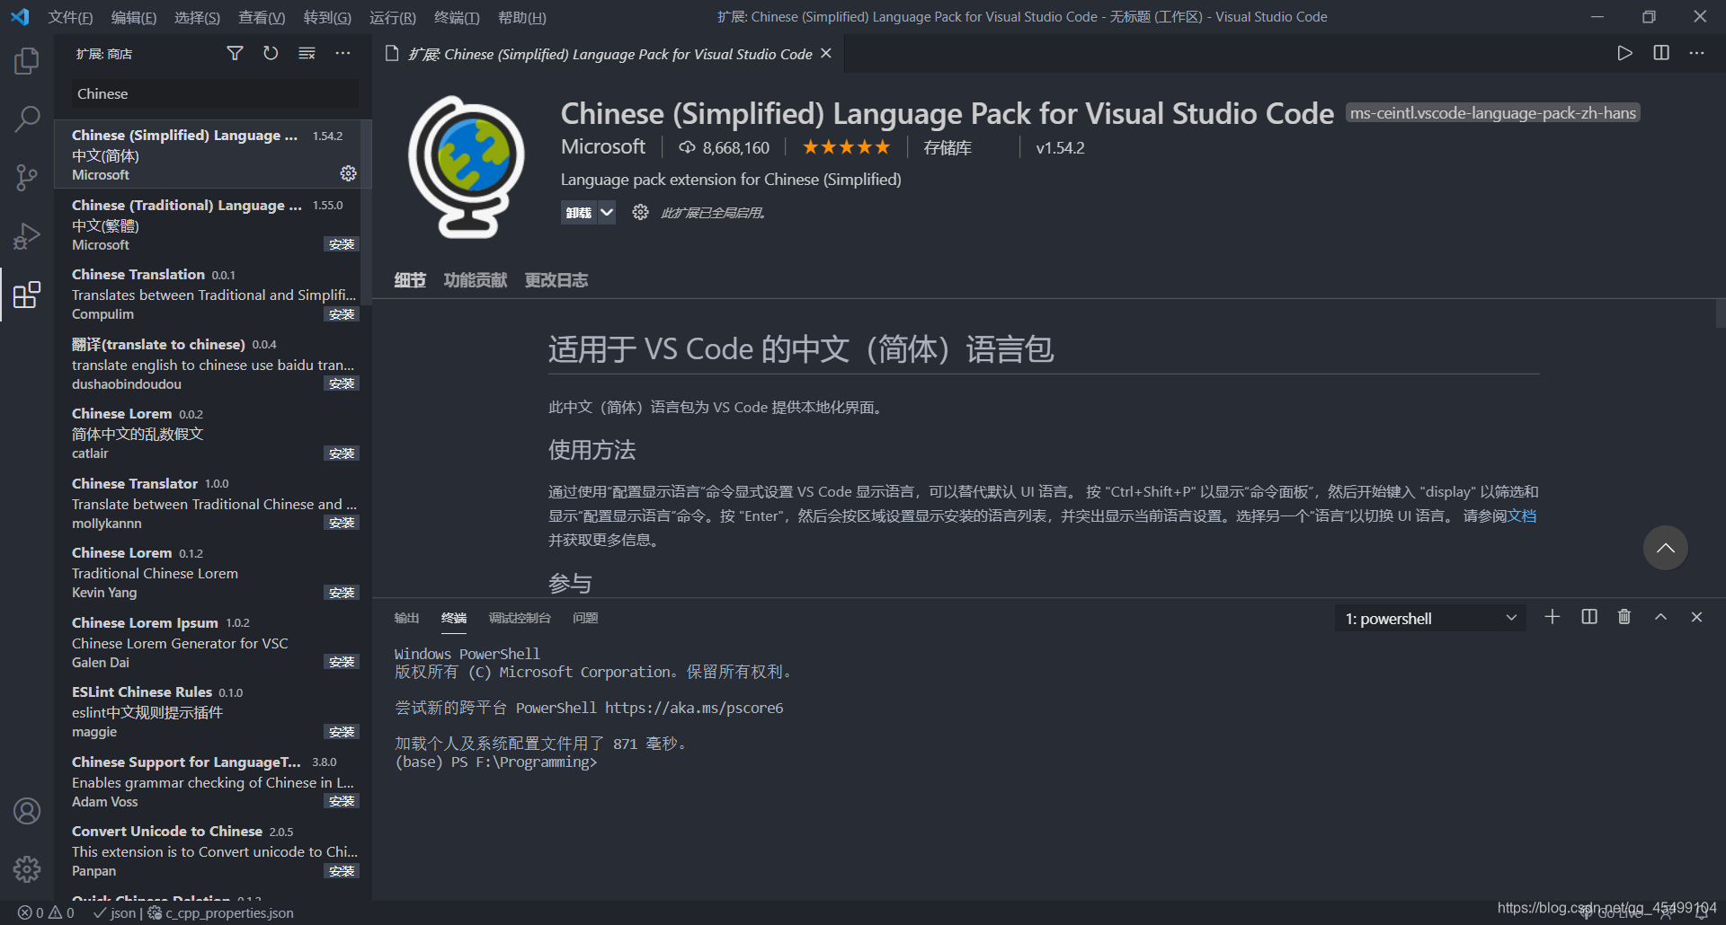The height and width of the screenshot is (925, 1726).
Task: Open the 文件(F) menu
Action: click(x=70, y=17)
